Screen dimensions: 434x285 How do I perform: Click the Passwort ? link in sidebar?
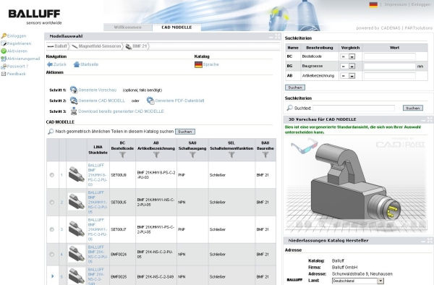(17, 67)
